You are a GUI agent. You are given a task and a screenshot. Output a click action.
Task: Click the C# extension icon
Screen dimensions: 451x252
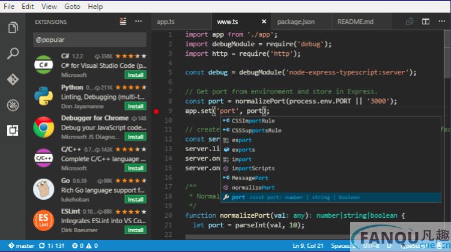pos(43,65)
